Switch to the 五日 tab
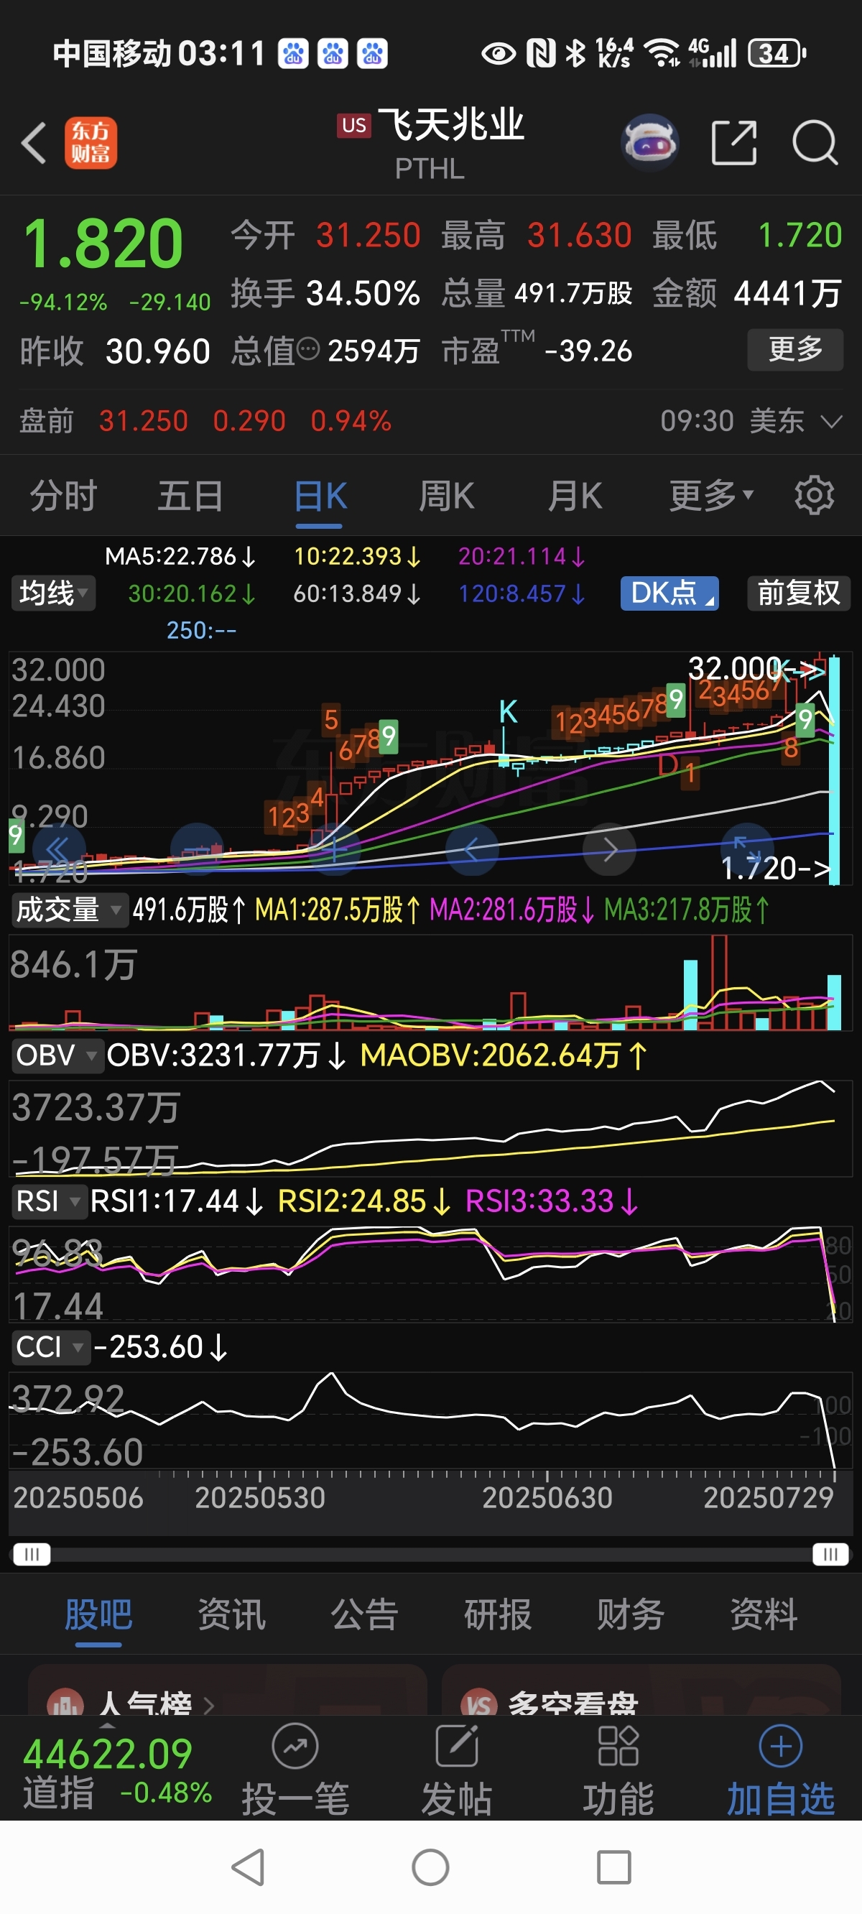This screenshot has height=1914, width=862. coord(190,495)
